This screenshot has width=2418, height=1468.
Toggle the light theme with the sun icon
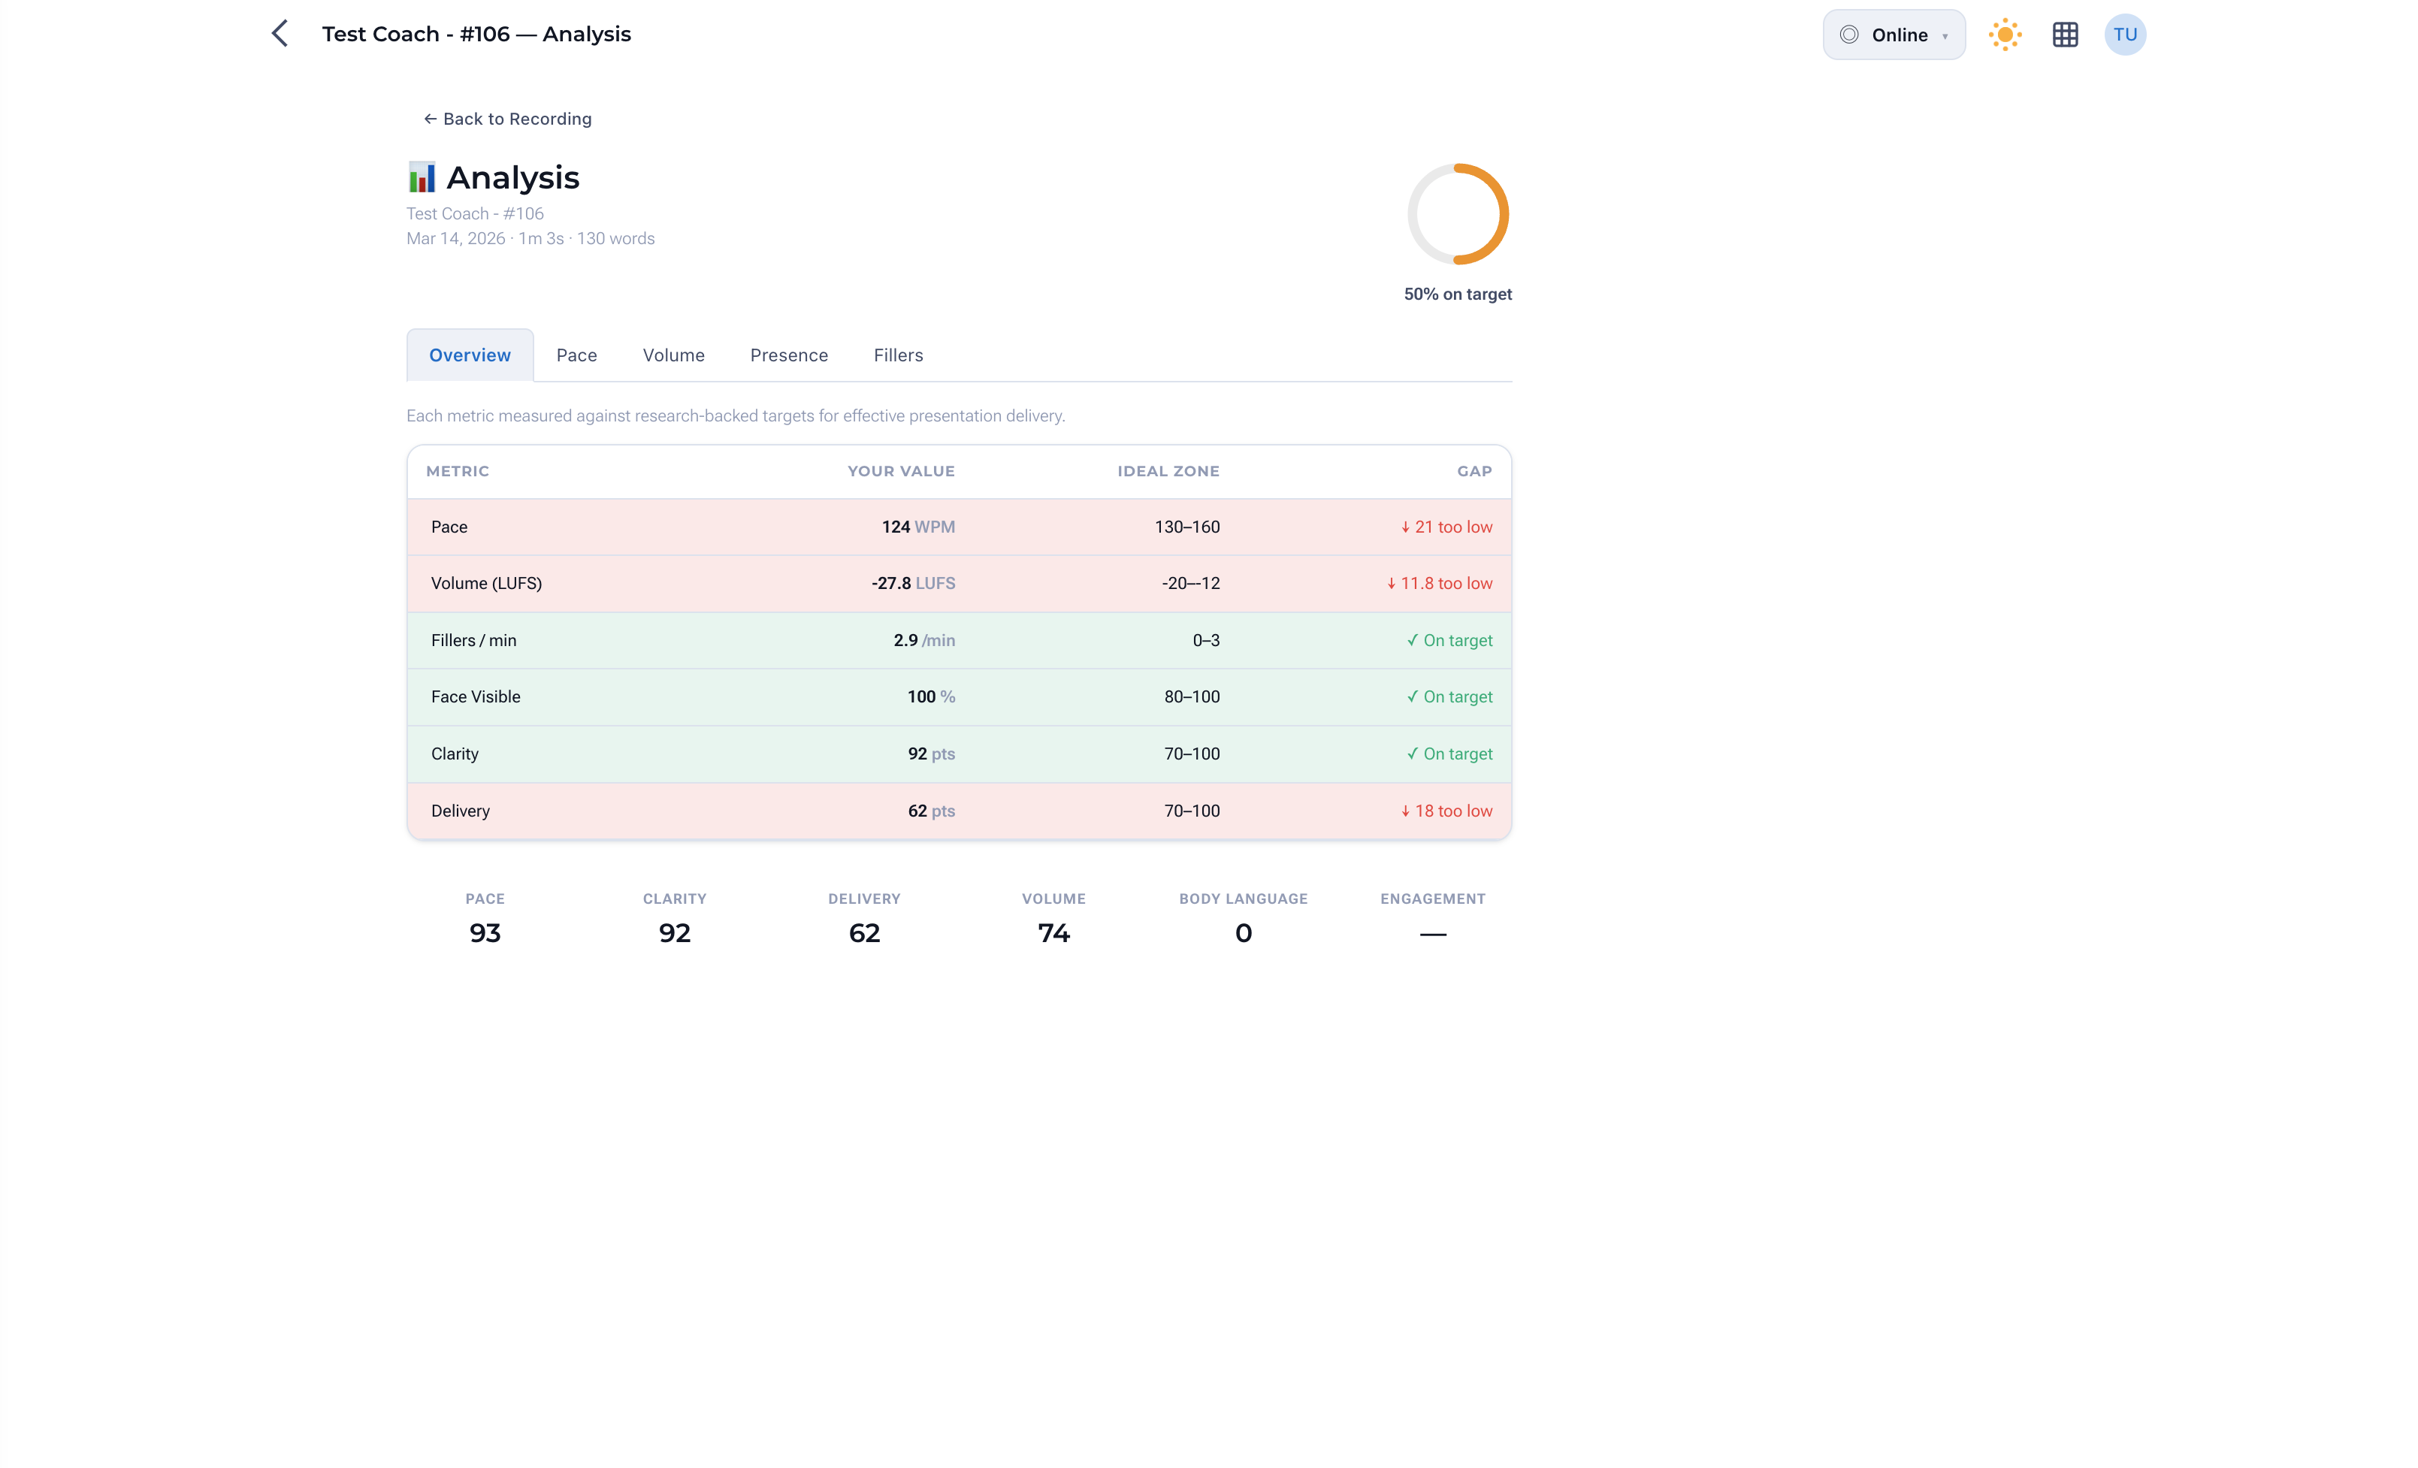(2004, 35)
